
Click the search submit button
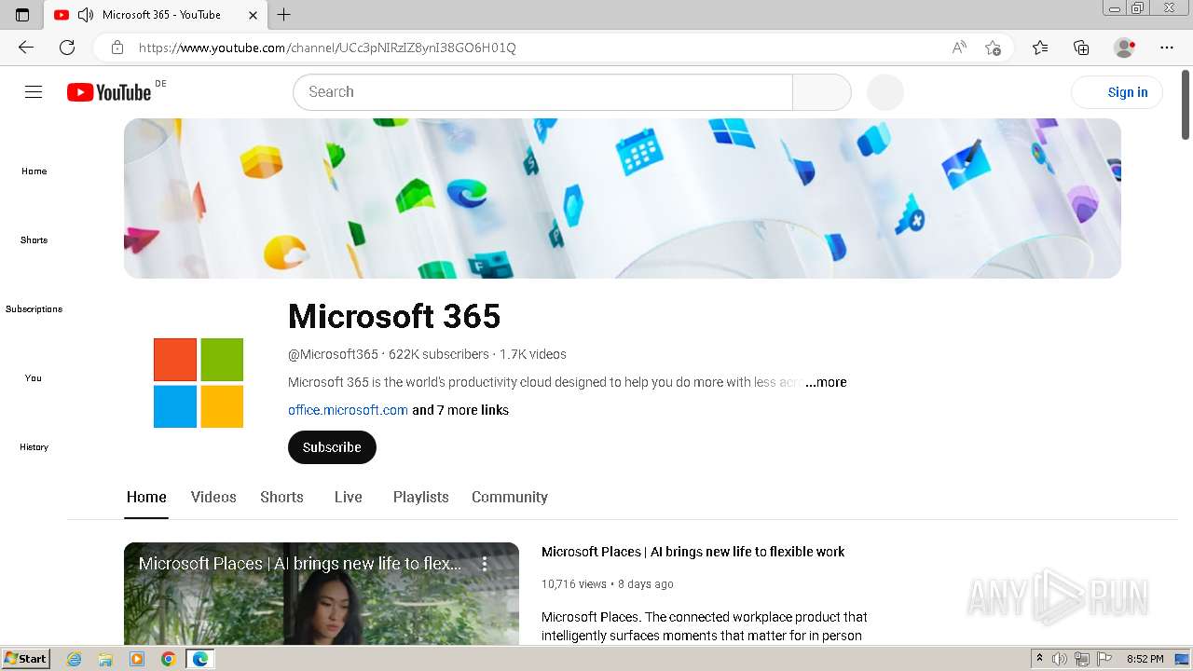click(x=821, y=92)
